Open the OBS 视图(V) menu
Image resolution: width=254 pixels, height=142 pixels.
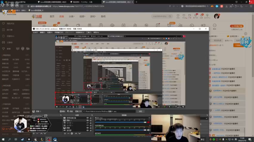click(50, 33)
